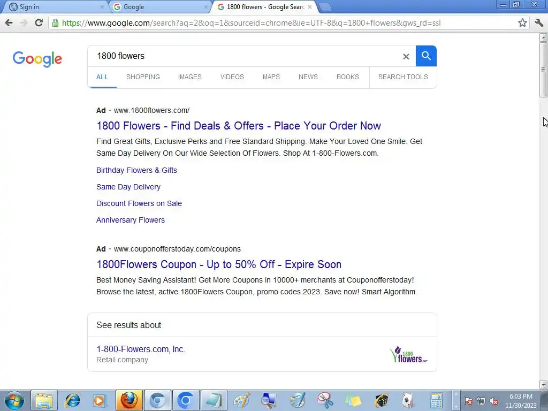
Task: Click the 'See results about' heading
Action: tap(128, 325)
